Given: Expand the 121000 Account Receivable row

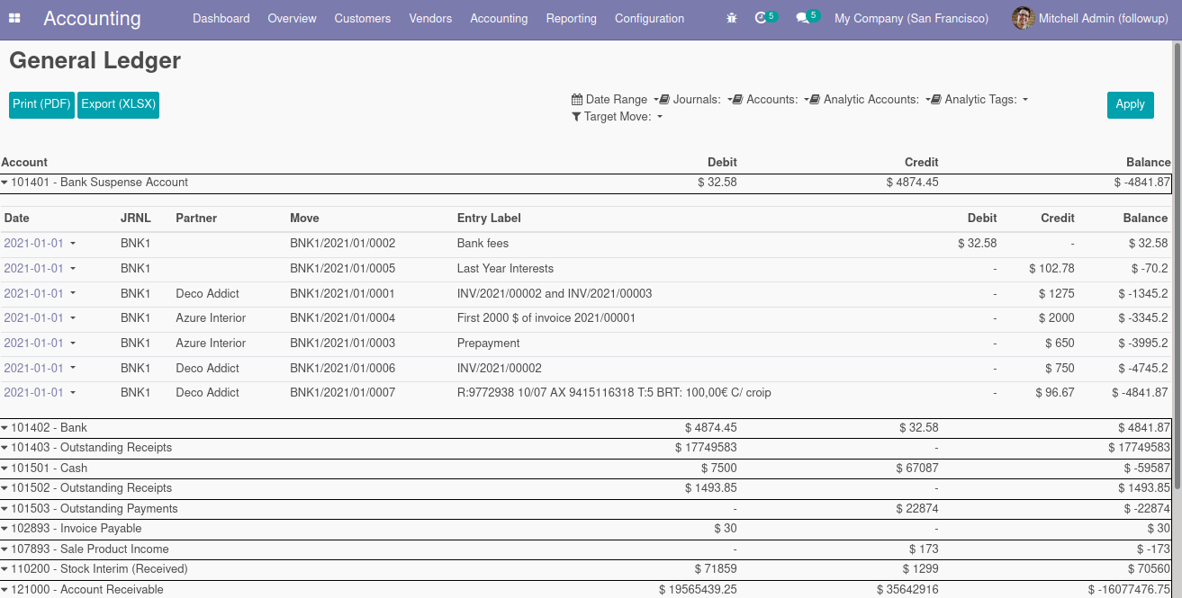Looking at the screenshot, I should click(x=82, y=590).
